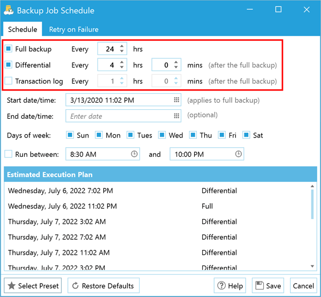Uncheck Wed in days of week
Screen dimensions: 321x297
point(162,135)
